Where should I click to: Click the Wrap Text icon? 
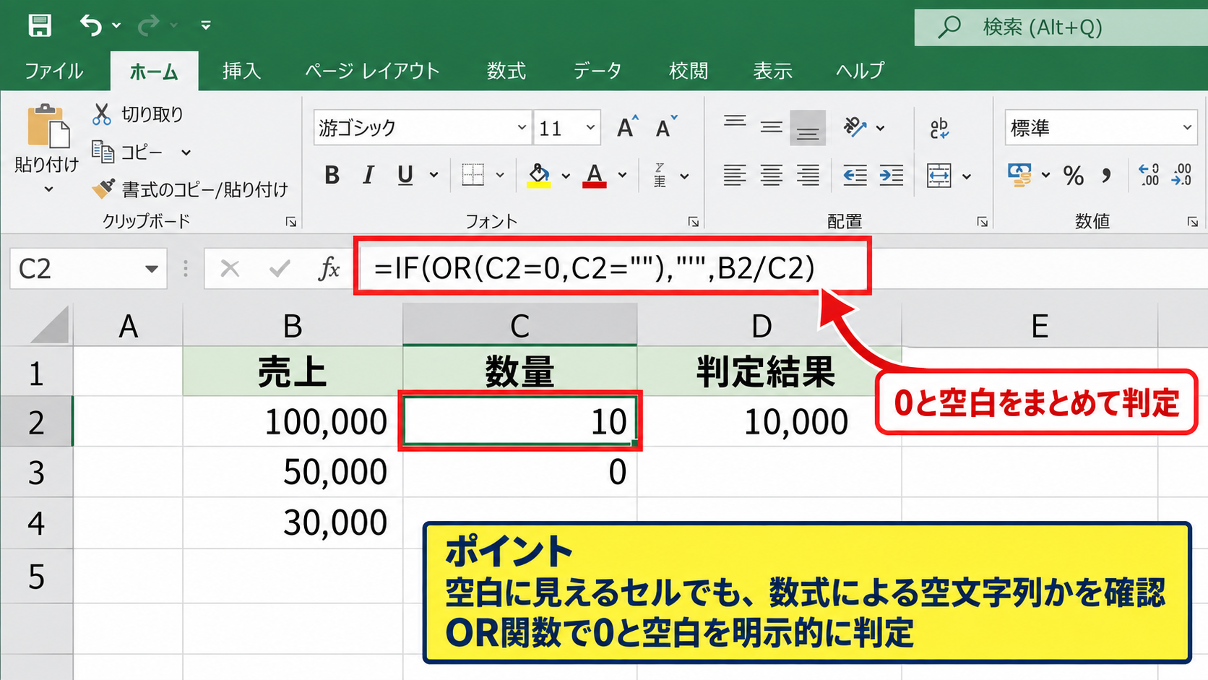pyautogui.click(x=939, y=128)
